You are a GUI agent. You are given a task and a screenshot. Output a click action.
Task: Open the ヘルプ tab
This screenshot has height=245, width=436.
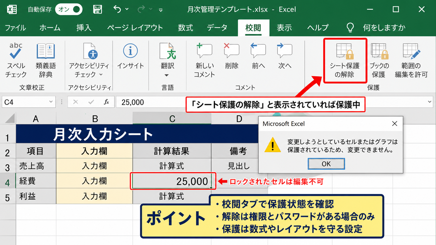[x=318, y=28]
